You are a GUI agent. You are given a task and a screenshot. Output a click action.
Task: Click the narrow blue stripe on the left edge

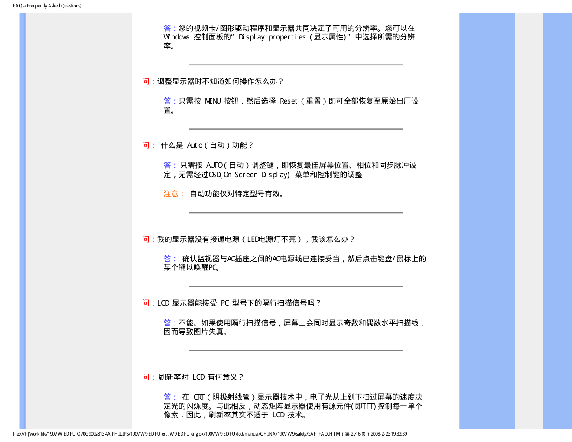(23, 217)
